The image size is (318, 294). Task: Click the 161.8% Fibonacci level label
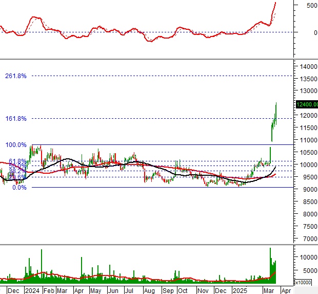(16, 119)
